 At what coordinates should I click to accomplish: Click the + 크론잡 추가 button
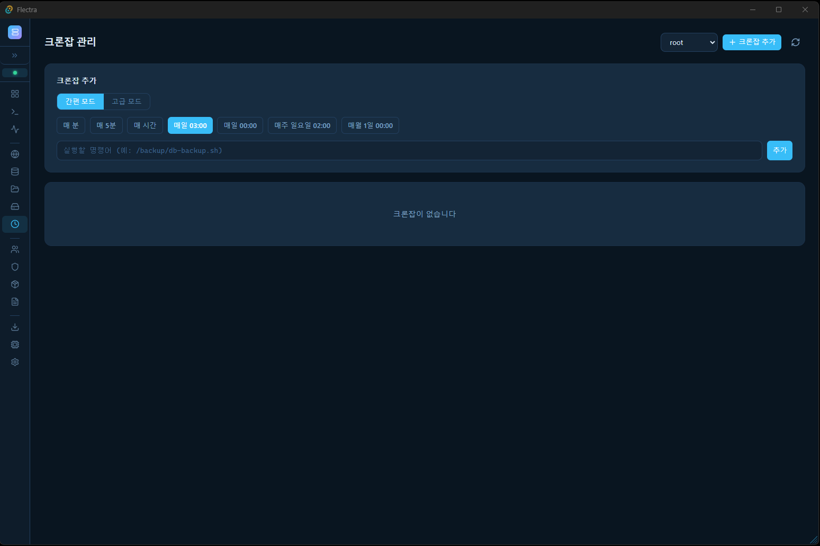(752, 42)
